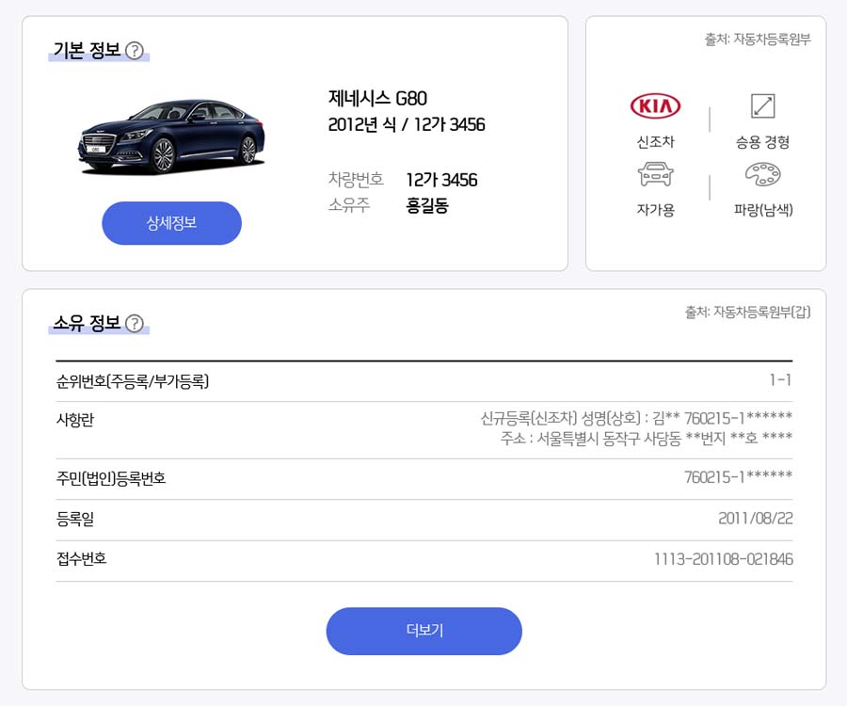
Task: Click the 등록일 date 2011/08/22
Action: tap(755, 519)
